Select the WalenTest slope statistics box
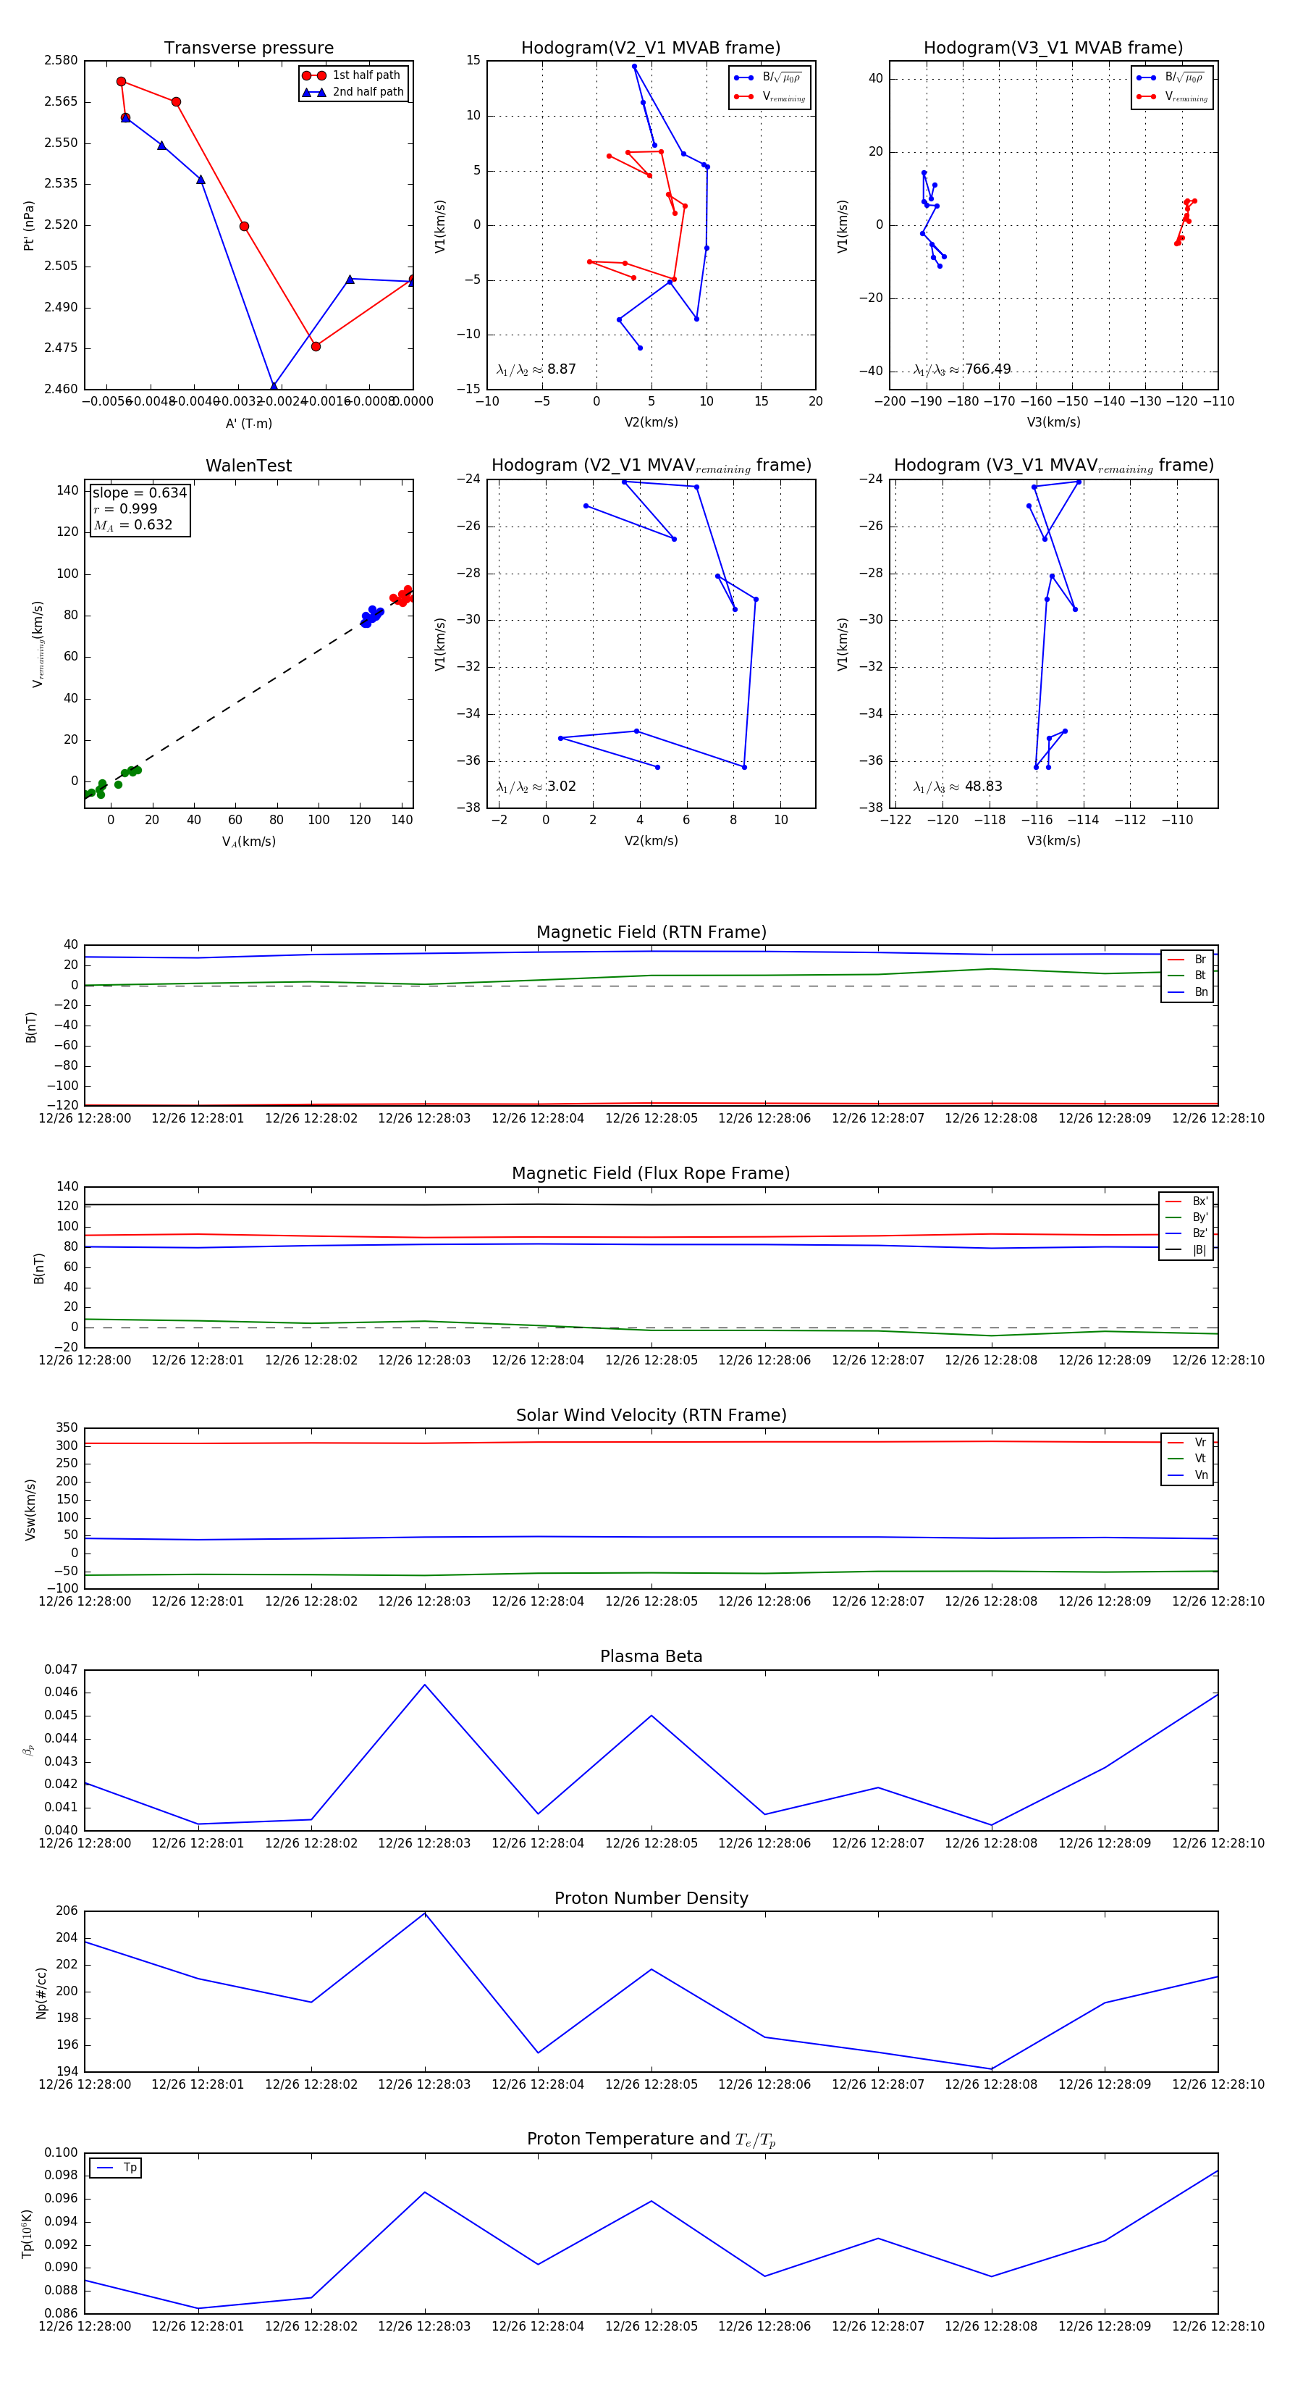This screenshot has width=1303, height=2390. coord(139,508)
